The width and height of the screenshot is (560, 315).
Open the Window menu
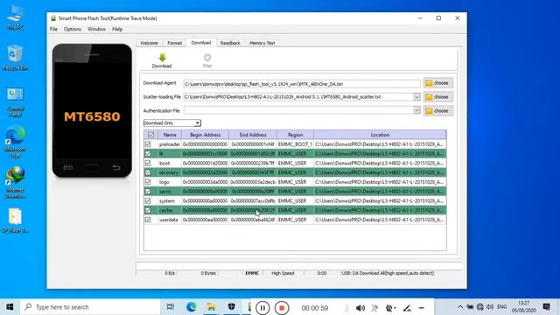(x=96, y=29)
